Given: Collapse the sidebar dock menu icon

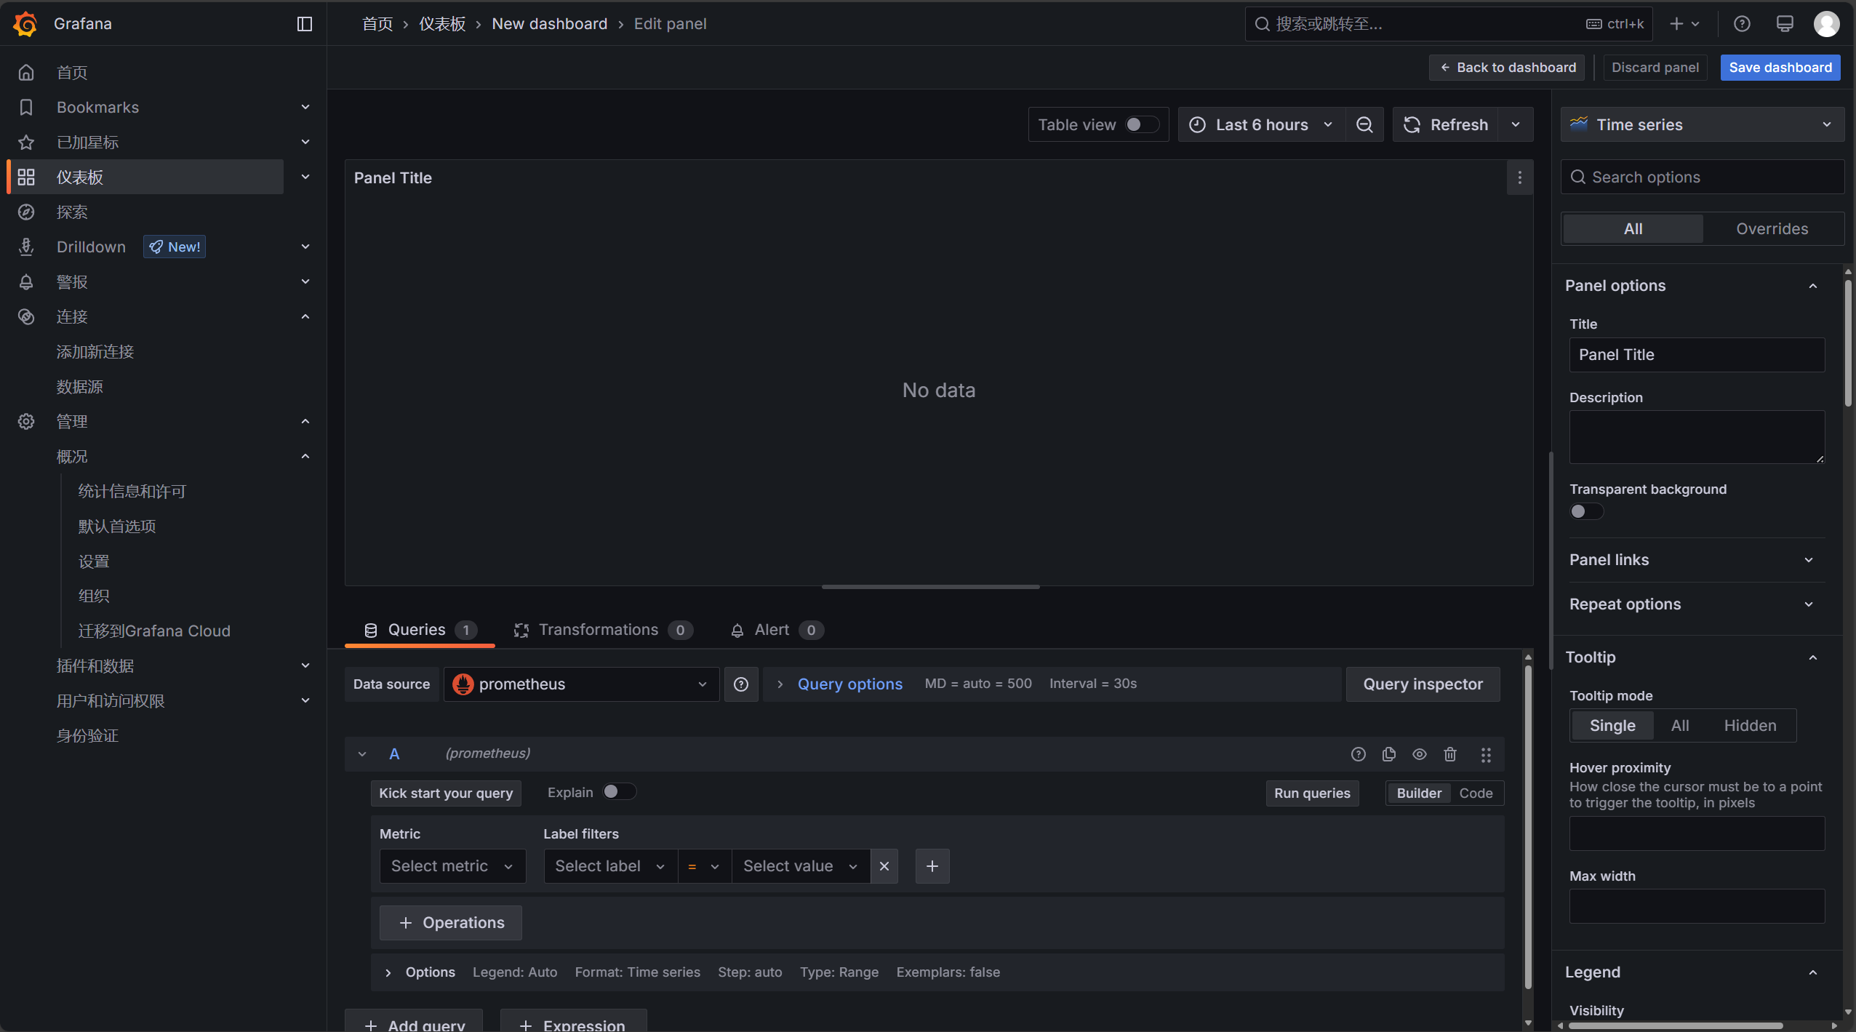Looking at the screenshot, I should coord(305,24).
